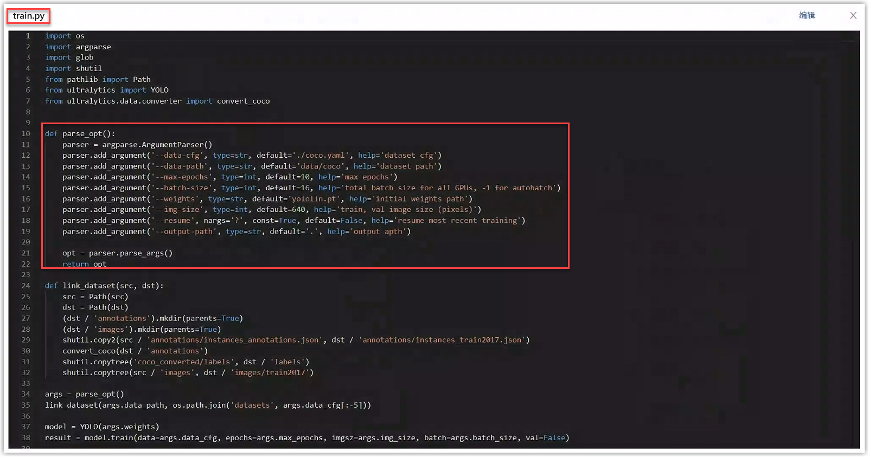Click the 'result = model.train(...)' line
This screenshot has width=869, height=457.
click(x=307, y=437)
